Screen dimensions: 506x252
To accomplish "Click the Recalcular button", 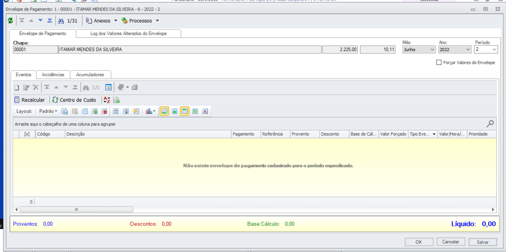I will click(30, 100).
